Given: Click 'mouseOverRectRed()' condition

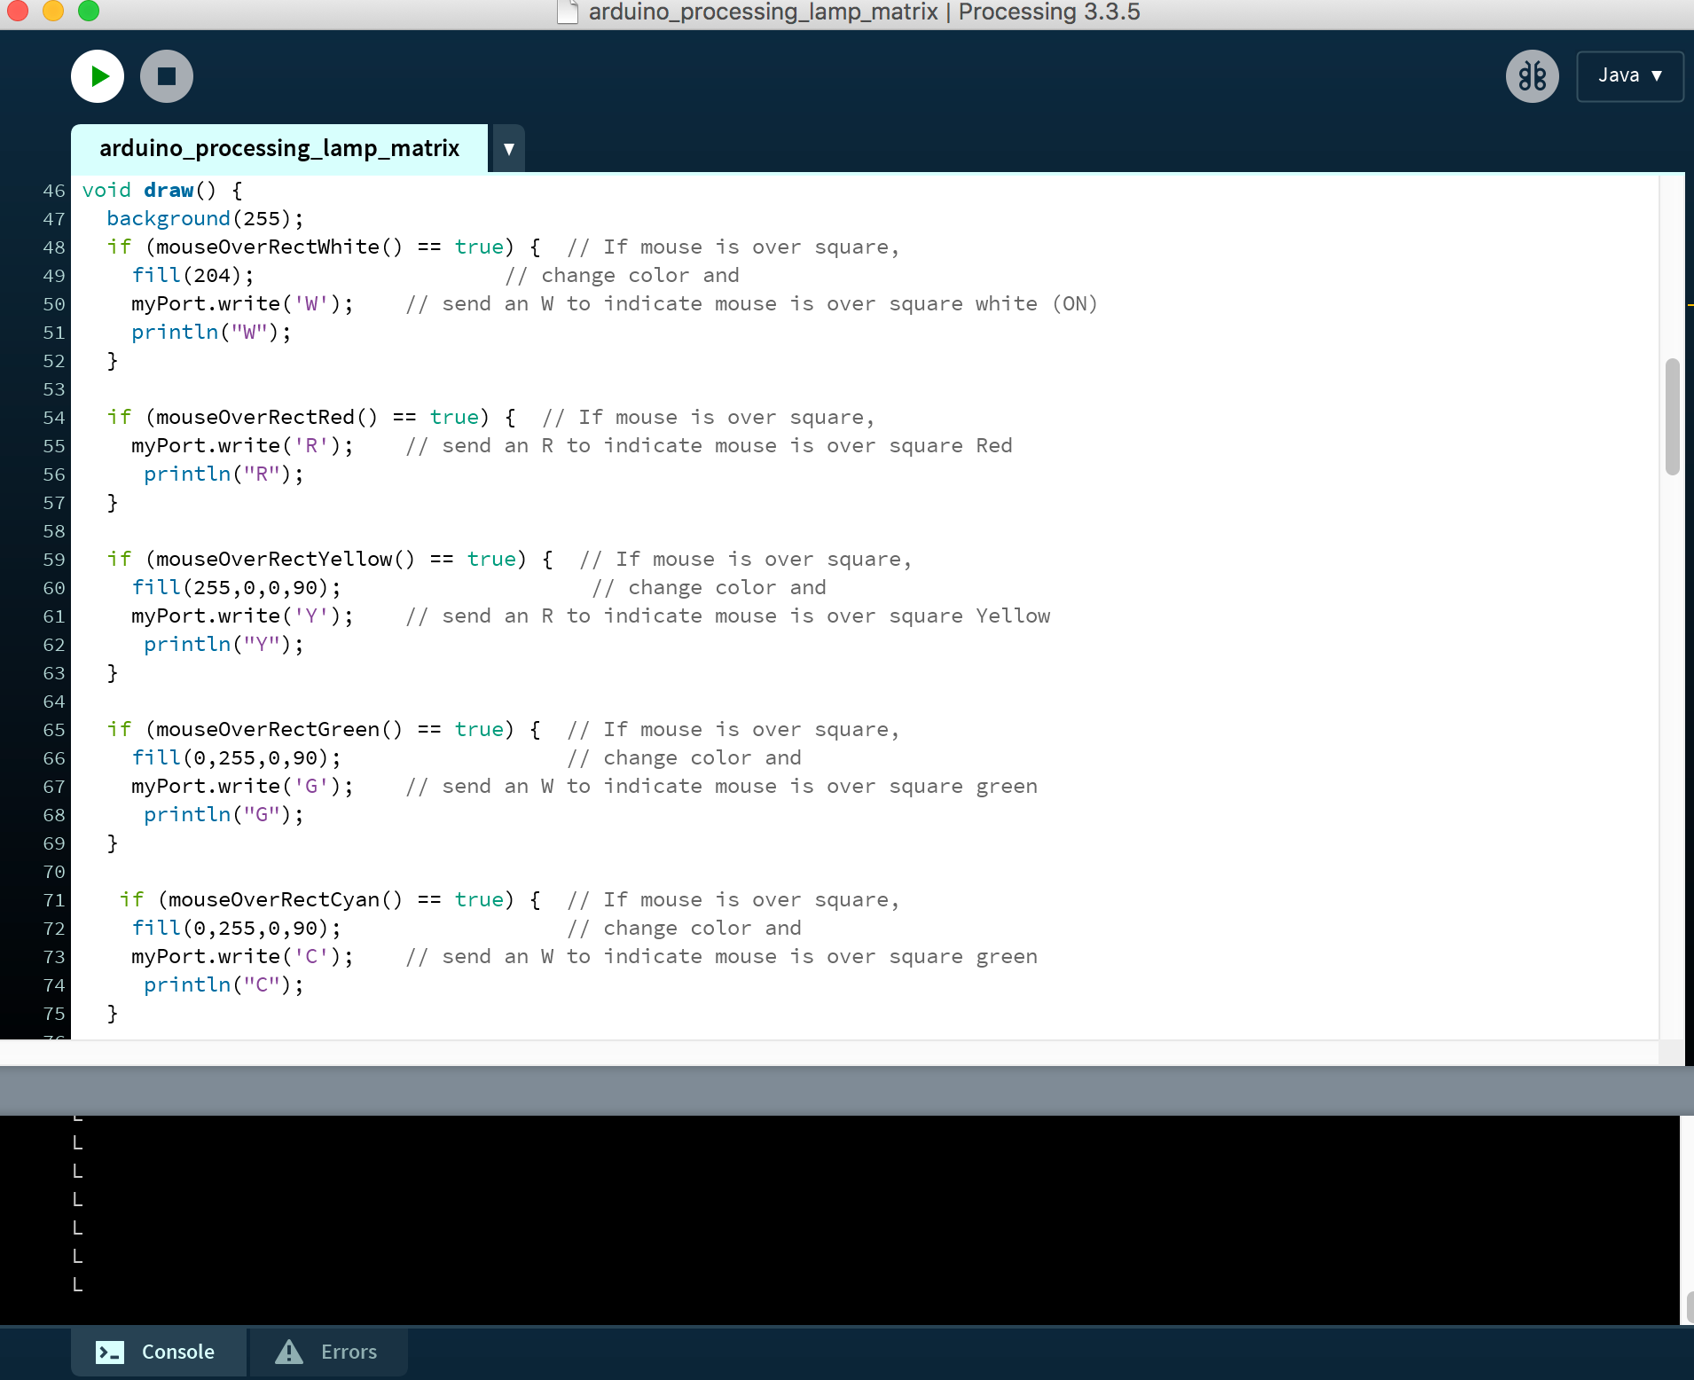Looking at the screenshot, I should [x=267, y=417].
